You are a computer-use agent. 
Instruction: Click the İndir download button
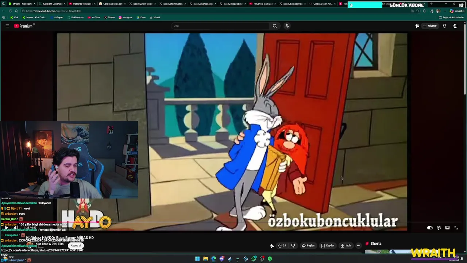(x=346, y=245)
